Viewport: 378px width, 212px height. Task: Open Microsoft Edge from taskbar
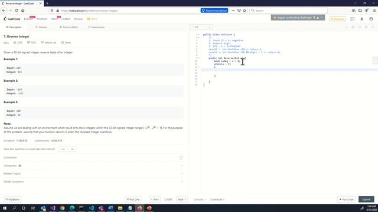tap(72, 208)
